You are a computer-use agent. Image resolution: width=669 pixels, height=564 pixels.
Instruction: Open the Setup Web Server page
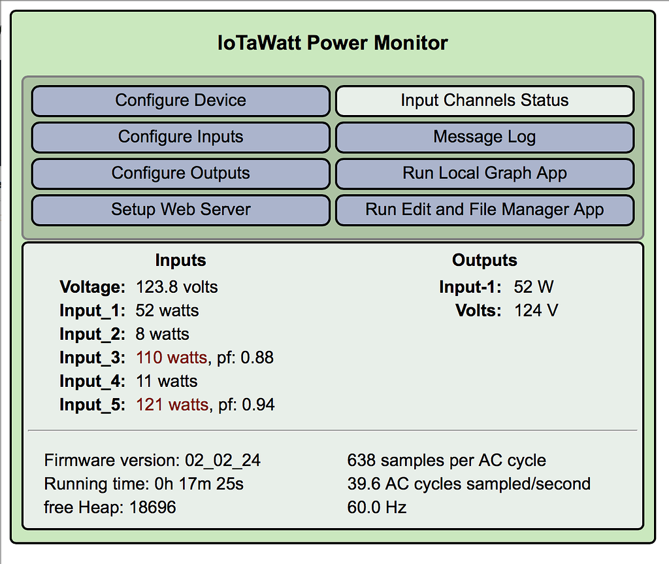[180, 210]
